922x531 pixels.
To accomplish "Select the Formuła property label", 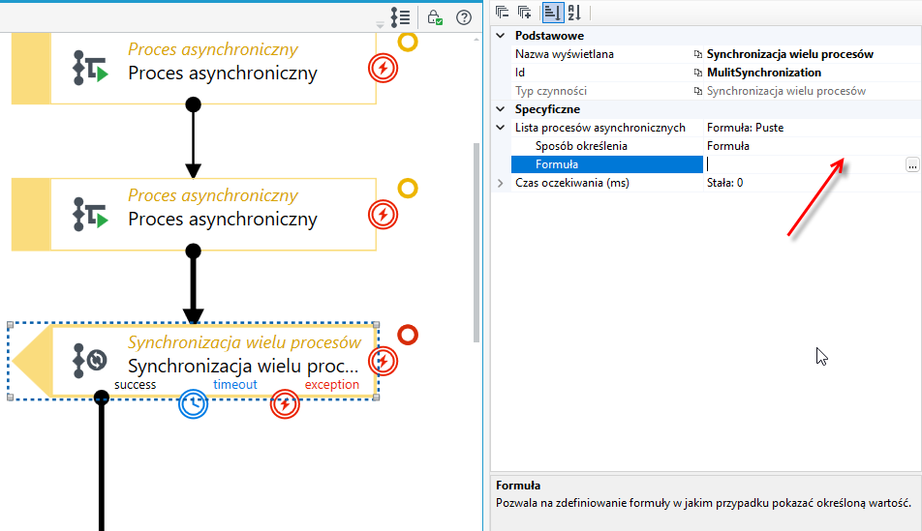I will click(x=557, y=164).
